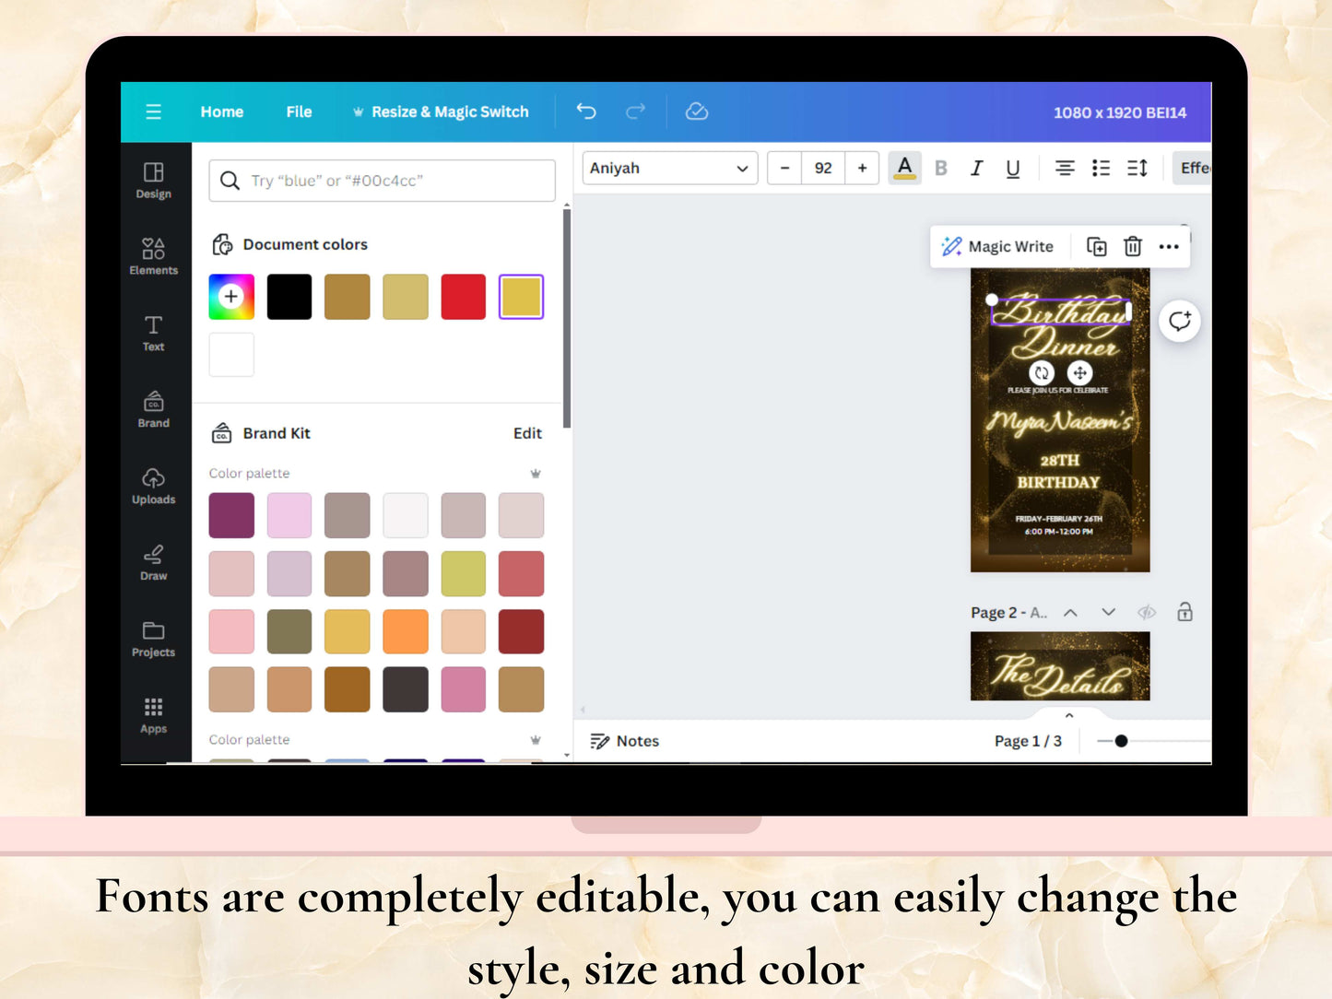Toggle bold text formatting

(940, 168)
